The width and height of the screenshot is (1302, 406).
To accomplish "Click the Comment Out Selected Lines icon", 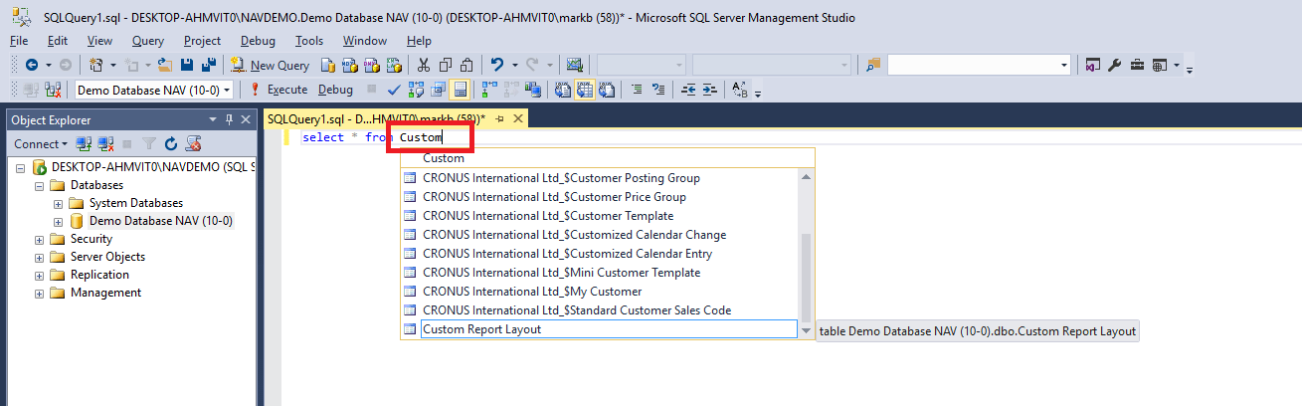I will (x=638, y=90).
